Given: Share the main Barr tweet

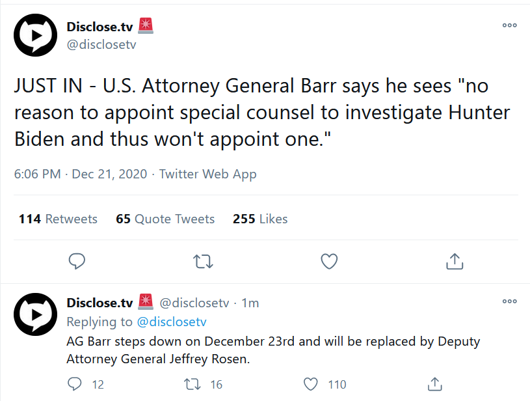Looking at the screenshot, I should coord(455,261).
